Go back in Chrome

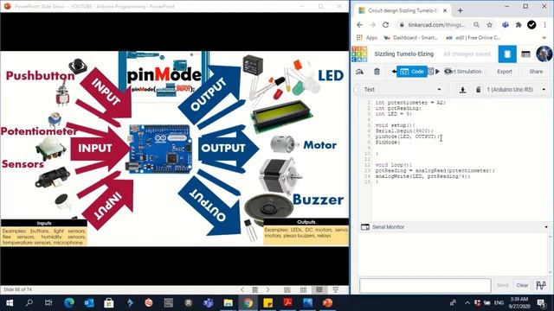[x=360, y=25]
